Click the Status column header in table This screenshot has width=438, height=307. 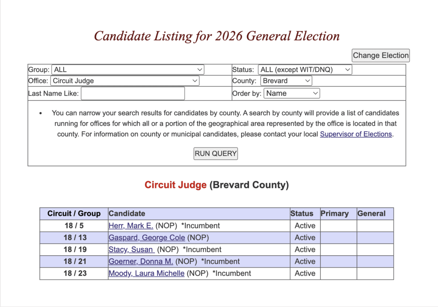point(302,214)
